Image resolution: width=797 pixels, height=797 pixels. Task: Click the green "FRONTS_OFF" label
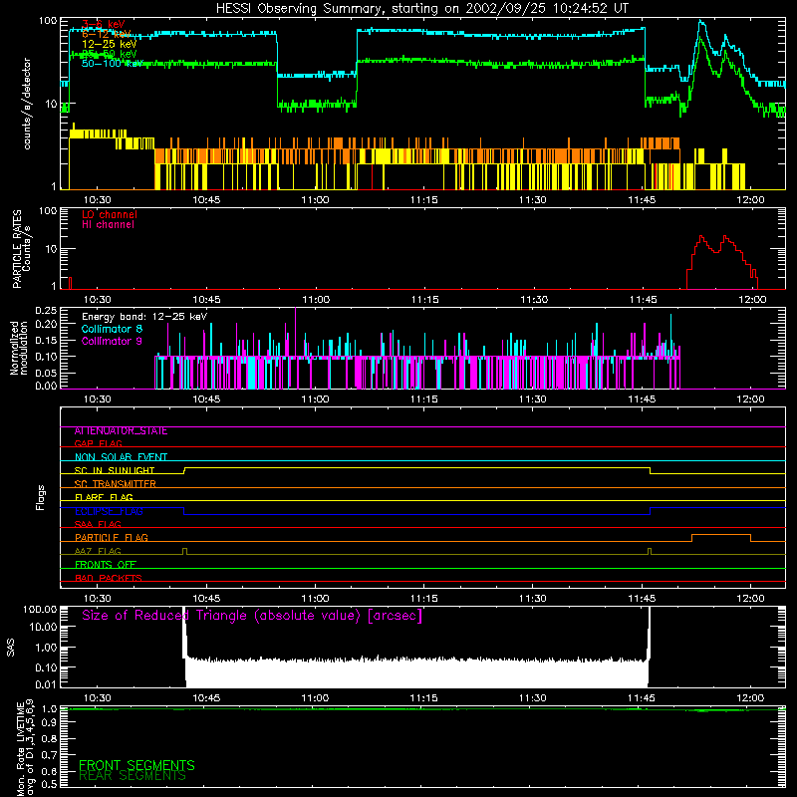tap(106, 564)
